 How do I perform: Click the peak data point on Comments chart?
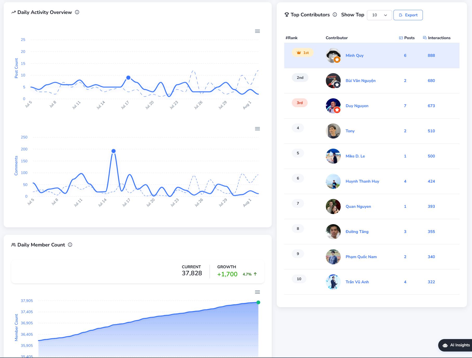pos(113,151)
